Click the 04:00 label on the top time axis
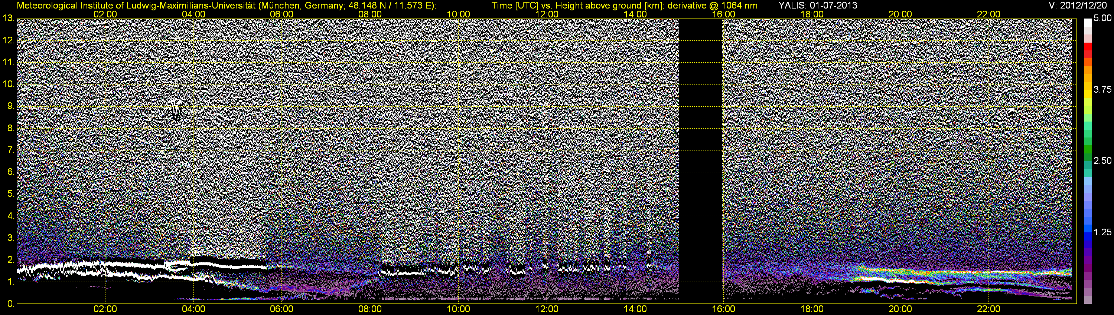Screen dimensions: 1114x315 [x=193, y=14]
